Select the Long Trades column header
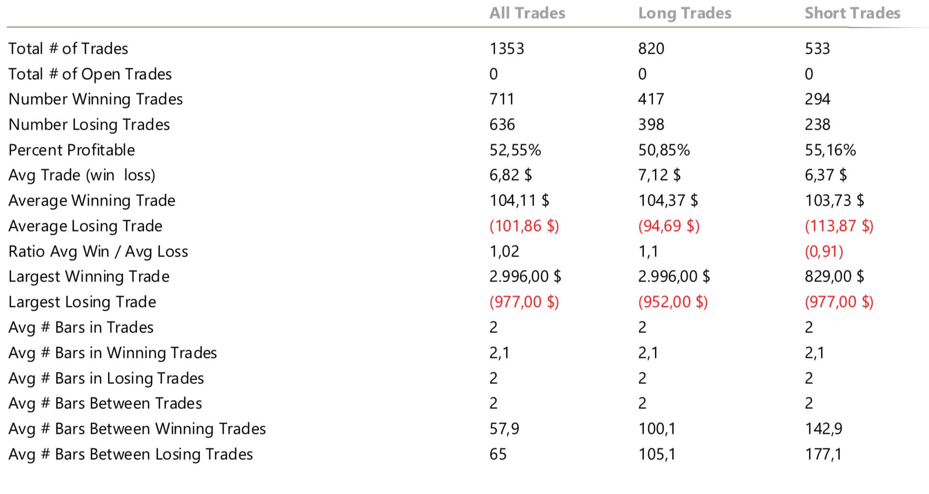929x494 pixels. (x=685, y=13)
